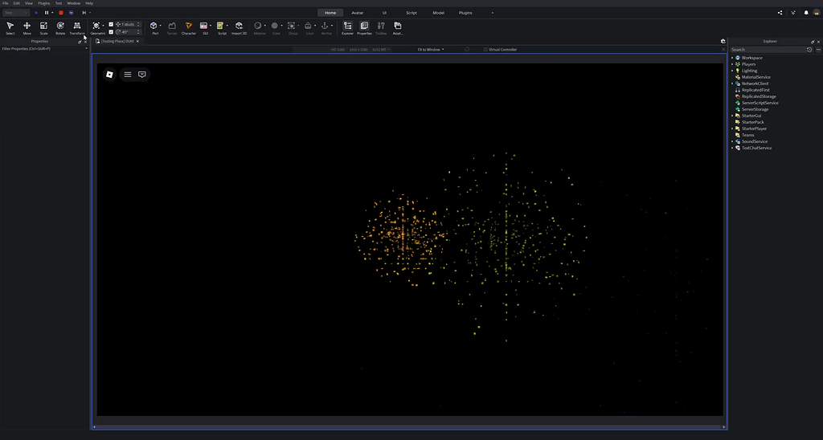Open the File menu

(6, 3)
